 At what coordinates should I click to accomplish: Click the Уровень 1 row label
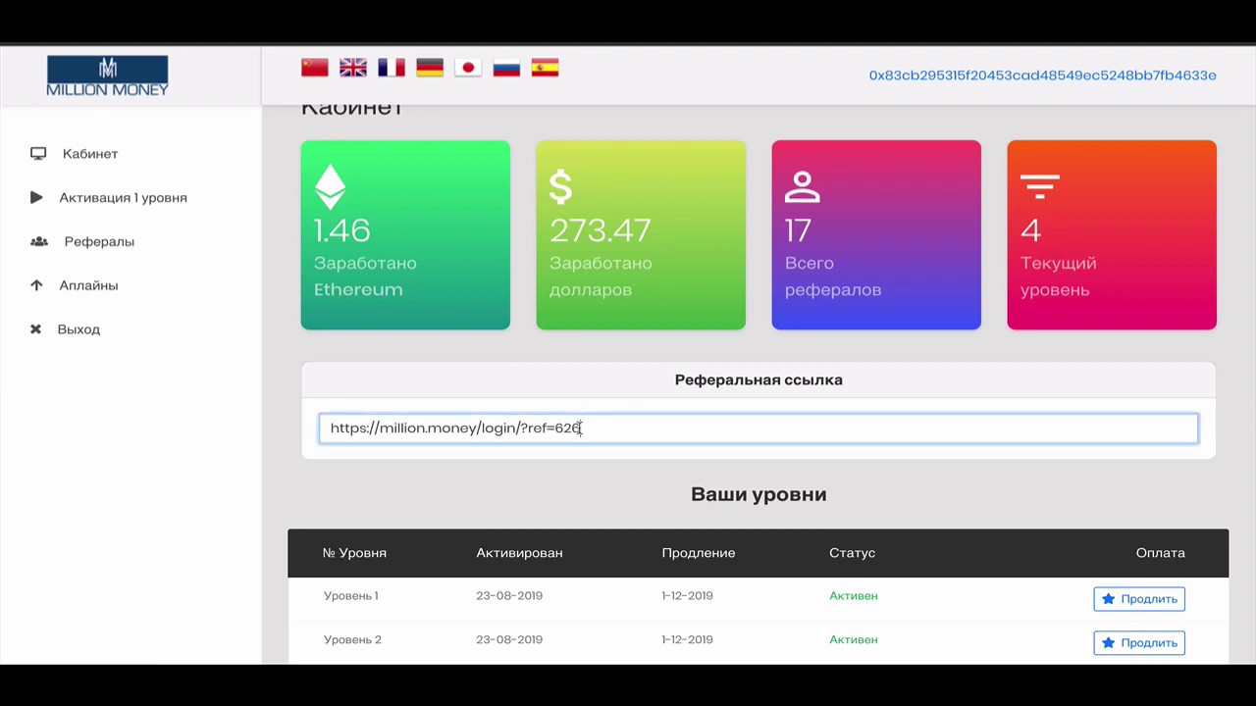click(350, 596)
